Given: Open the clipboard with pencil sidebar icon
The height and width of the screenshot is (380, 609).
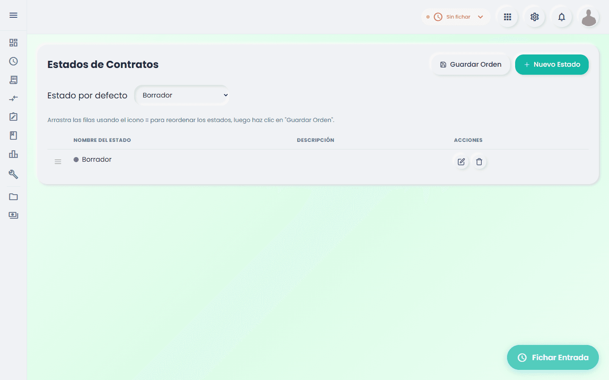Looking at the screenshot, I should click(x=14, y=117).
